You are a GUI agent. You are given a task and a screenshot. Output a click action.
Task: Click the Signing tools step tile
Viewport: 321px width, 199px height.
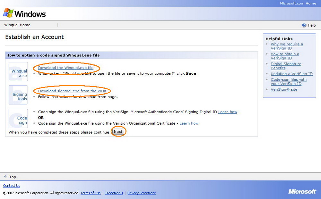point(18,95)
